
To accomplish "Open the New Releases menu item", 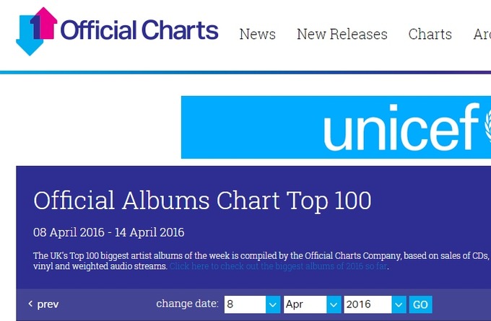I will pyautogui.click(x=342, y=34).
